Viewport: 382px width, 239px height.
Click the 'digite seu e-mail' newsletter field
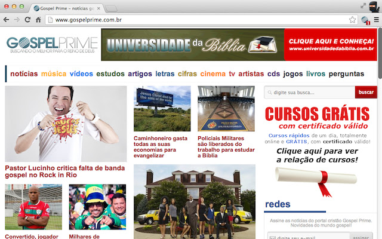tap(309, 237)
